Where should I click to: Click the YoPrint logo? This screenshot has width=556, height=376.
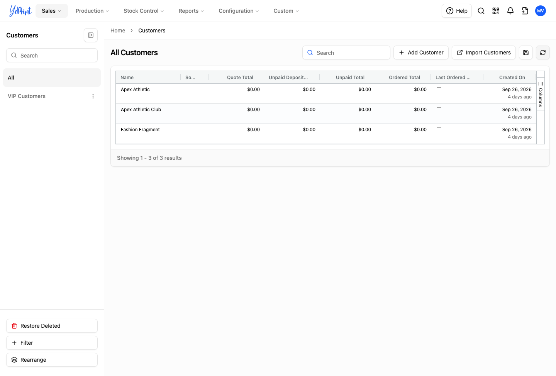(20, 11)
